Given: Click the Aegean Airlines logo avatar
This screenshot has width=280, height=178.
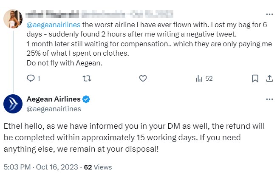Looking at the screenshot, I should (13, 104).
